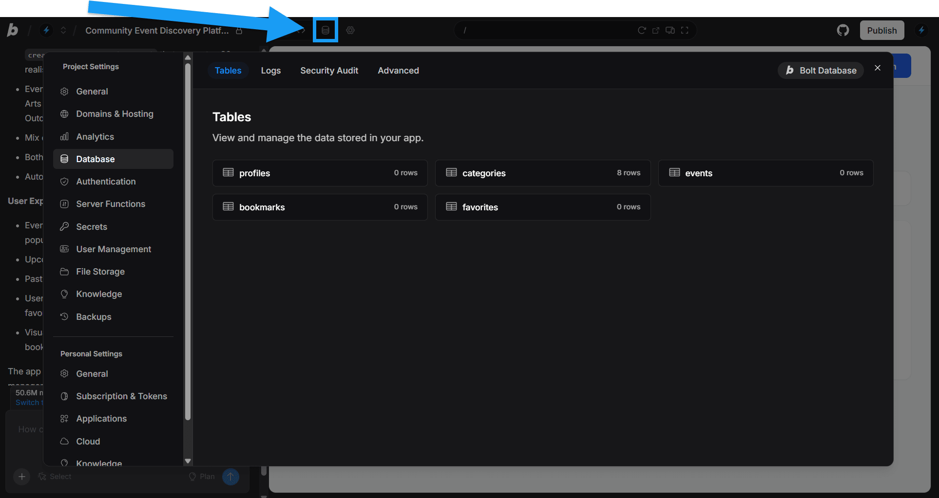Navigate to Authentication settings
The height and width of the screenshot is (498, 939).
tap(106, 181)
